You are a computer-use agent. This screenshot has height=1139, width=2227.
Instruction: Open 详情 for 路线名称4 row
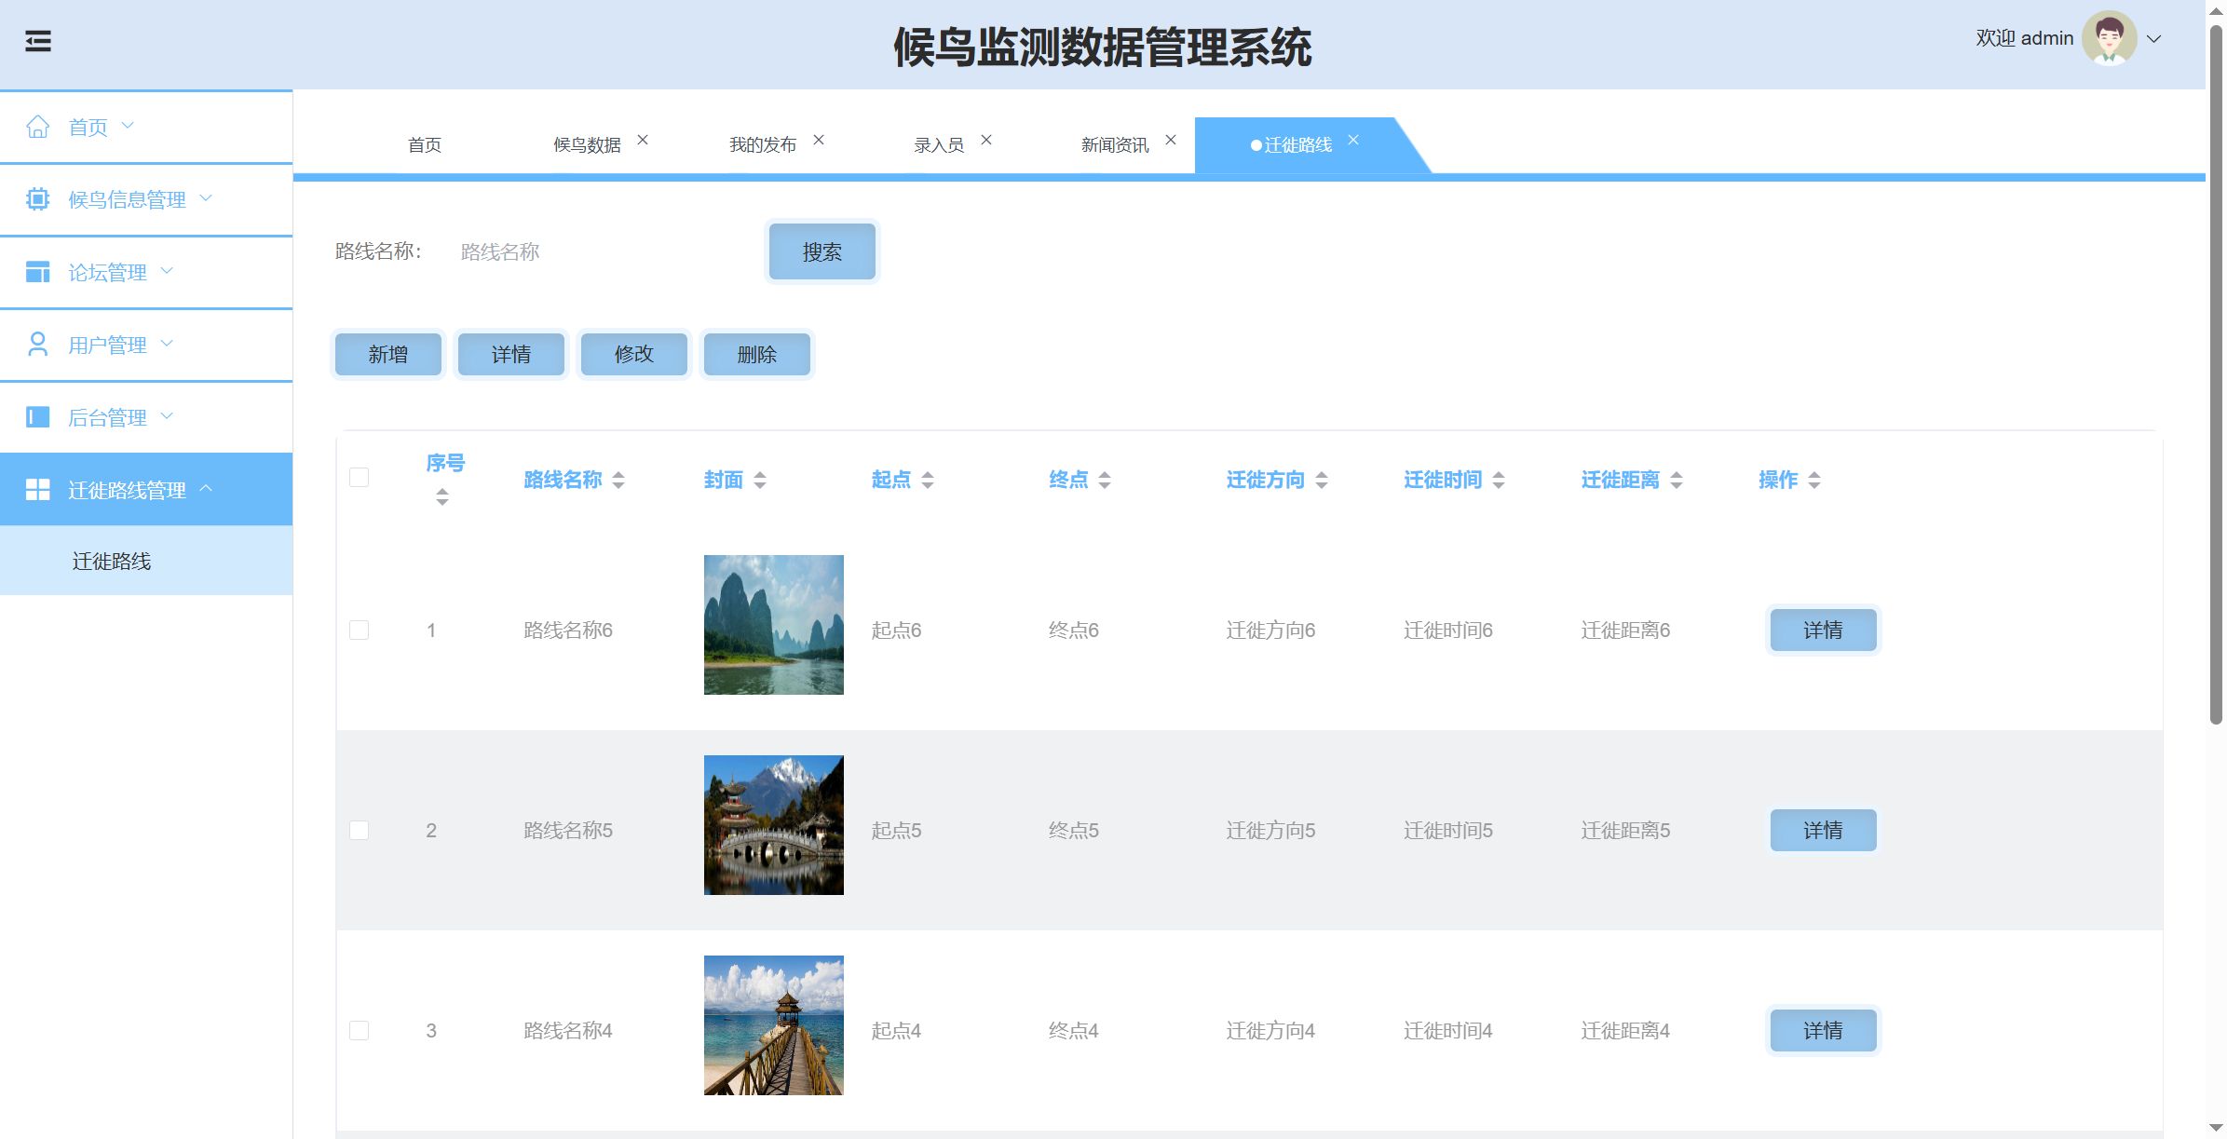click(x=1823, y=1031)
